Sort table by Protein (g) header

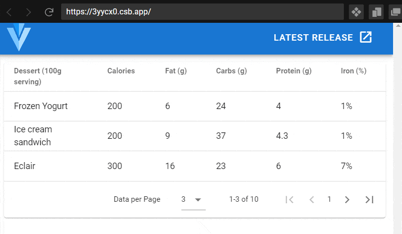294,71
